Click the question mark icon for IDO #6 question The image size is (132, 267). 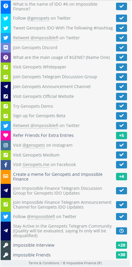click(6, 6)
